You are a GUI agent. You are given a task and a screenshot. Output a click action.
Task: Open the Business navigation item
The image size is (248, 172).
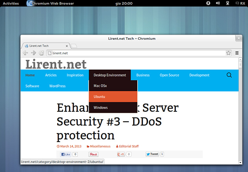[x=143, y=75]
